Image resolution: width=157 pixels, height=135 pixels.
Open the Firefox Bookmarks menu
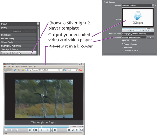24,67
